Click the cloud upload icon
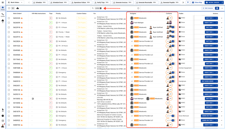This screenshot has width=225, height=129. tap(17, 8)
